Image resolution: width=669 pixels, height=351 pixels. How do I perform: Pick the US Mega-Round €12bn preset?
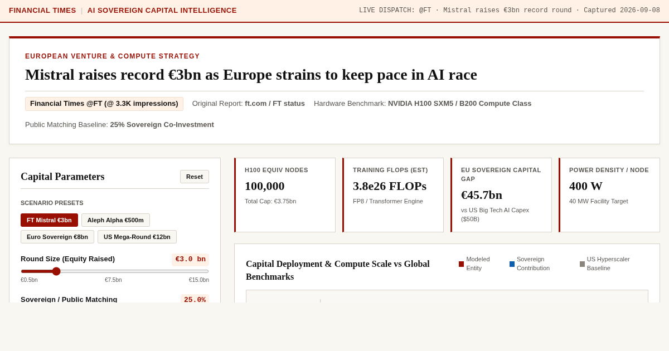[137, 237]
